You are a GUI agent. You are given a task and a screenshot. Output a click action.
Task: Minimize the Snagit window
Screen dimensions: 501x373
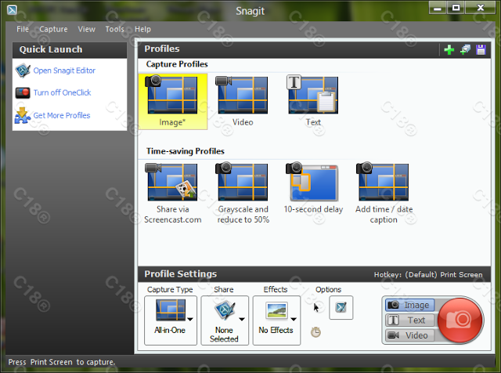coord(438,8)
